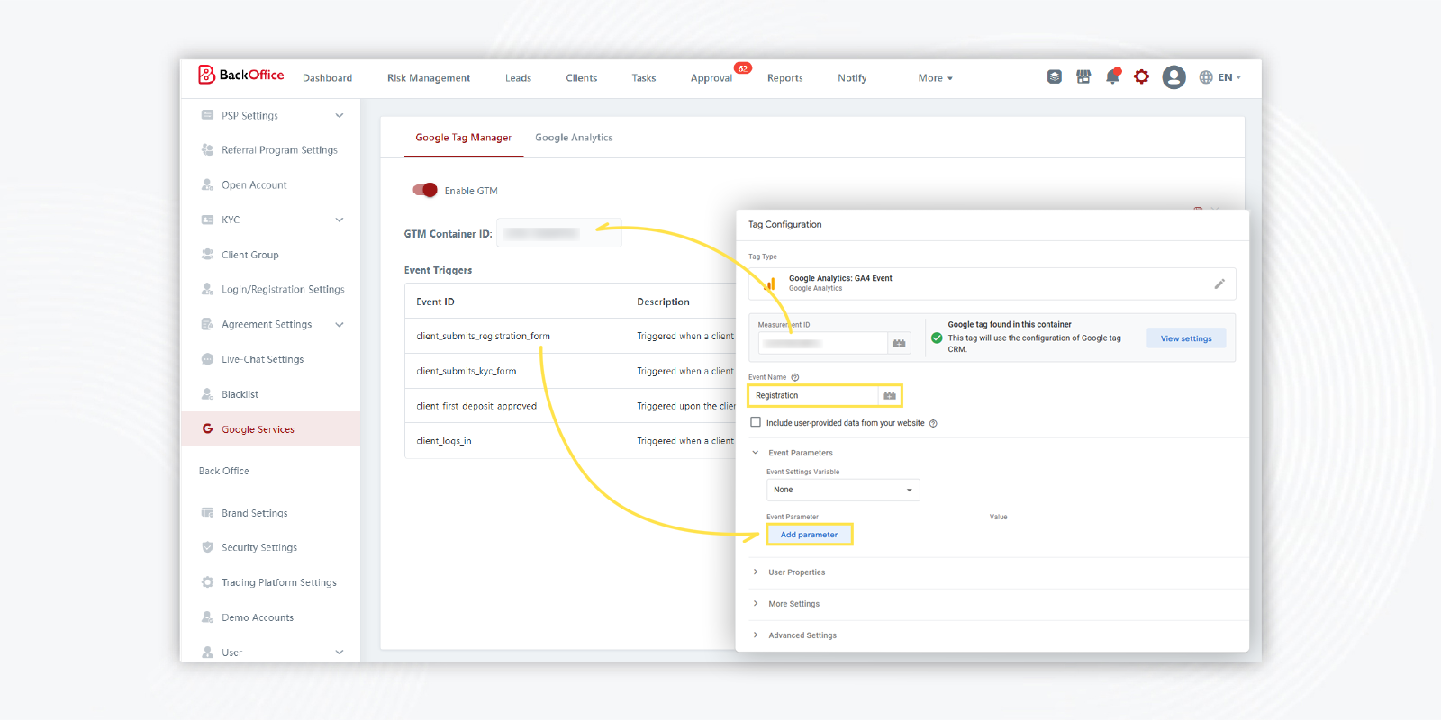Expand the More Settings section

[x=756, y=604]
